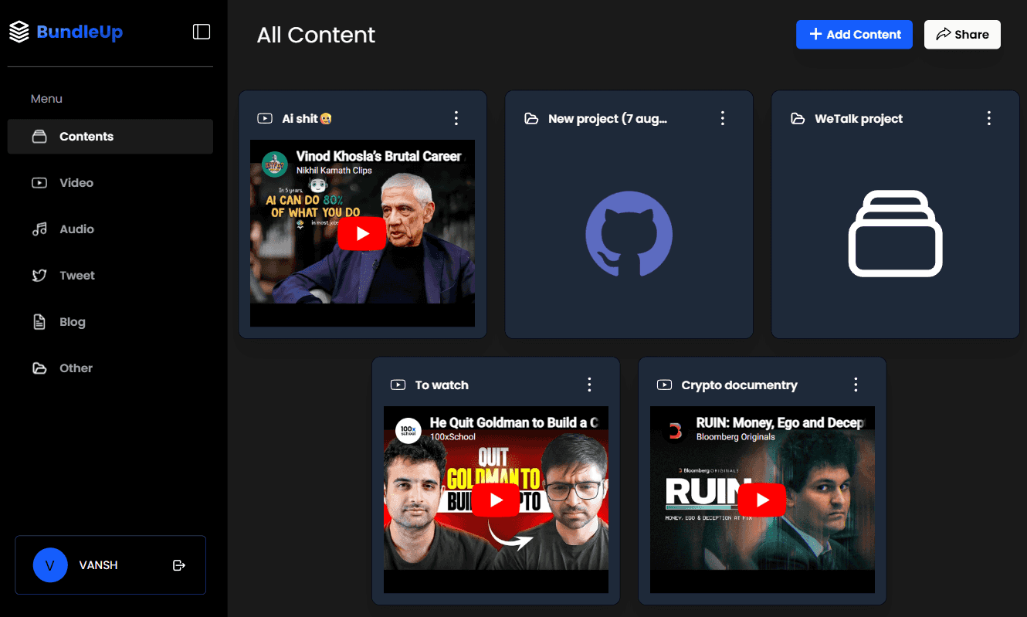Click the Vinod Khosla's Brutal Career video title
Viewport: 1027px width, 617px height.
[378, 156]
